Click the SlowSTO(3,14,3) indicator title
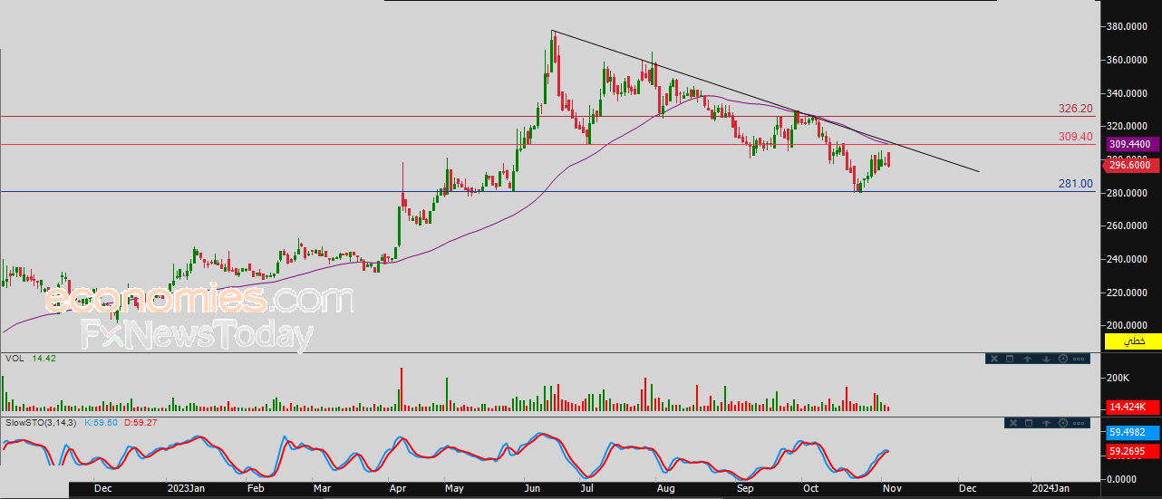1162x499 pixels. pyautogui.click(x=41, y=423)
